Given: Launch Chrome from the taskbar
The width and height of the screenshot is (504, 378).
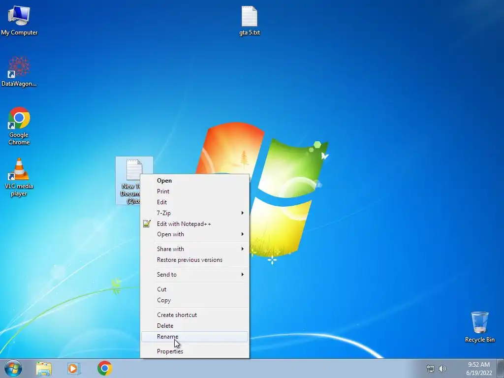Looking at the screenshot, I should click(x=105, y=368).
